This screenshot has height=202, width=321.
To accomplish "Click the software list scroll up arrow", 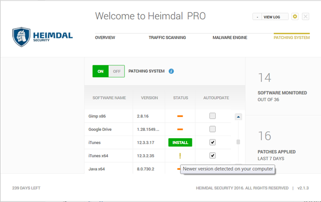I will (x=239, y=117).
